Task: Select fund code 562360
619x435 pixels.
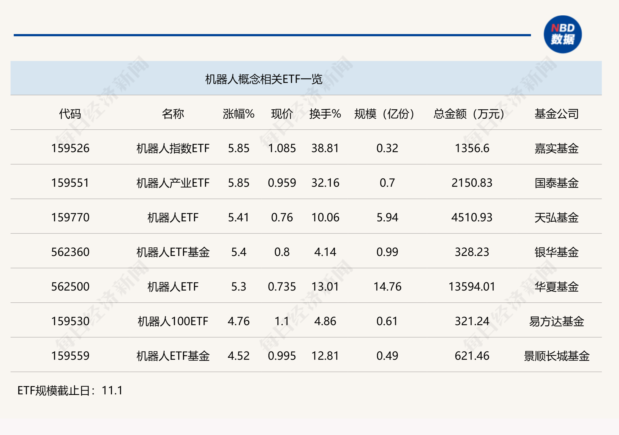Action: click(70, 252)
